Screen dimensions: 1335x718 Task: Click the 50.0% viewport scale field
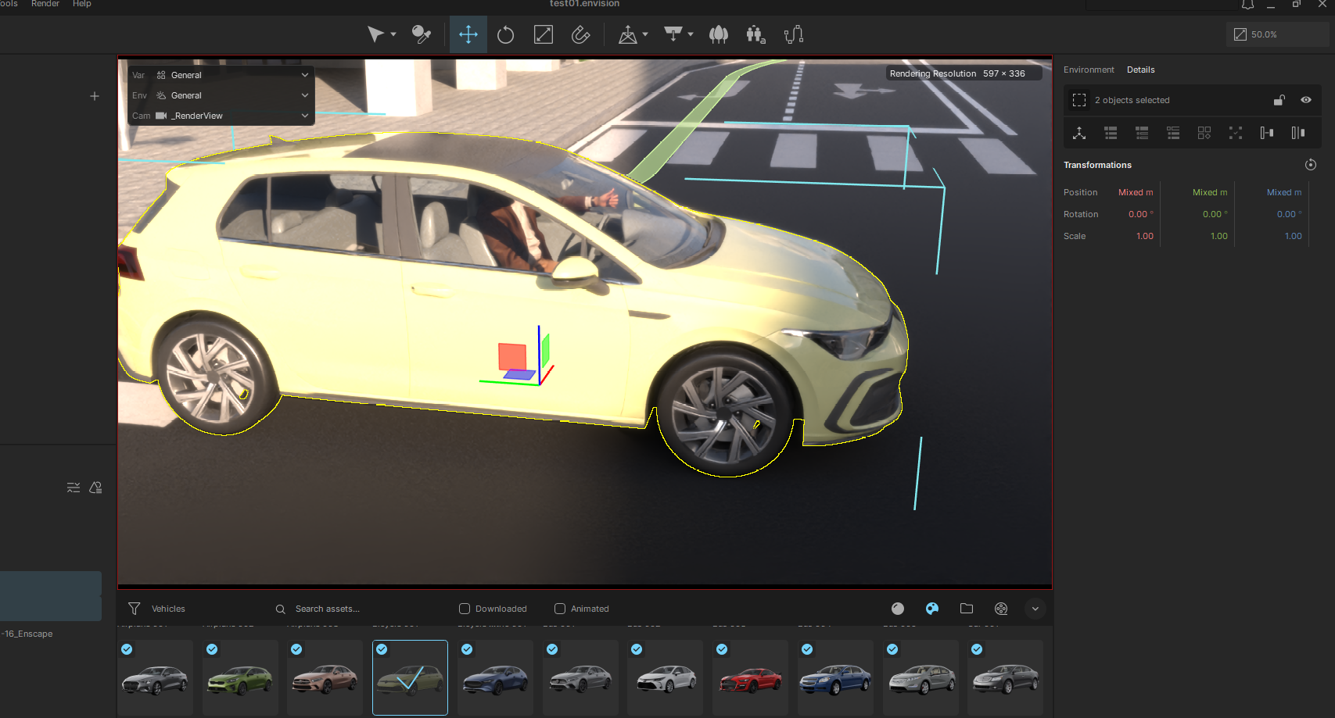click(1276, 34)
